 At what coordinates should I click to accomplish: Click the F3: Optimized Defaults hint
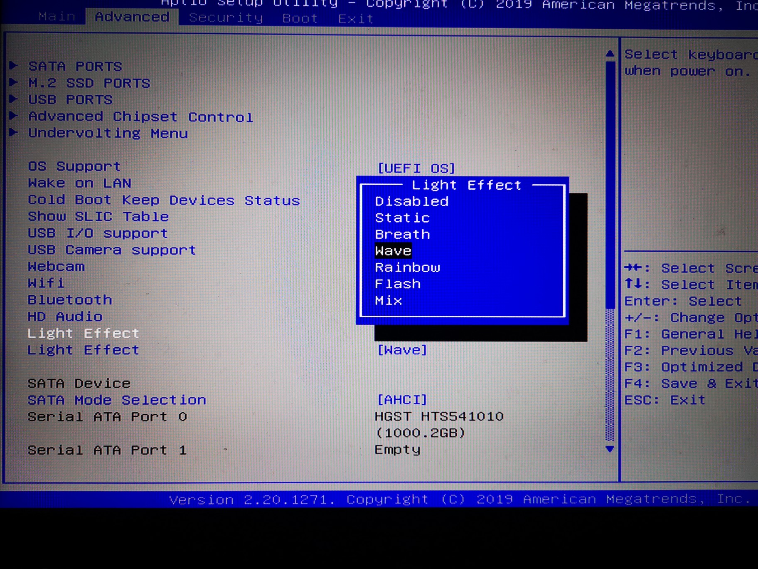pos(691,367)
